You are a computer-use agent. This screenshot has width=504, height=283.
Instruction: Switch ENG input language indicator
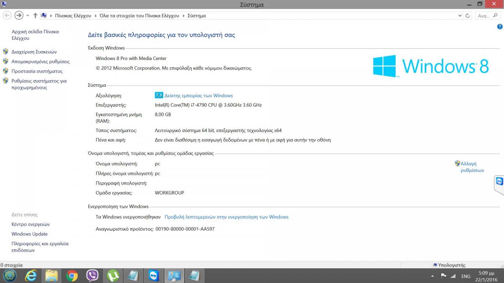pyautogui.click(x=466, y=276)
